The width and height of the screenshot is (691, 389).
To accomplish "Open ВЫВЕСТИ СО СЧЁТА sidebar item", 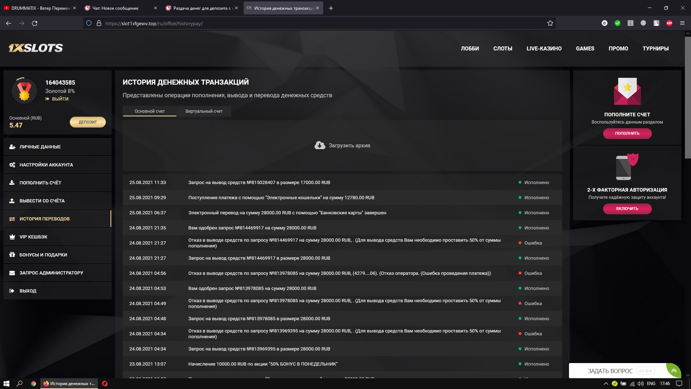I will 42,201.
